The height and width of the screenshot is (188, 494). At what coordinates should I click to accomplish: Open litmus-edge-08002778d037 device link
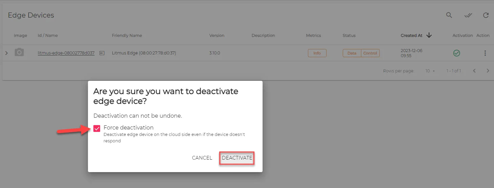pyautogui.click(x=66, y=53)
